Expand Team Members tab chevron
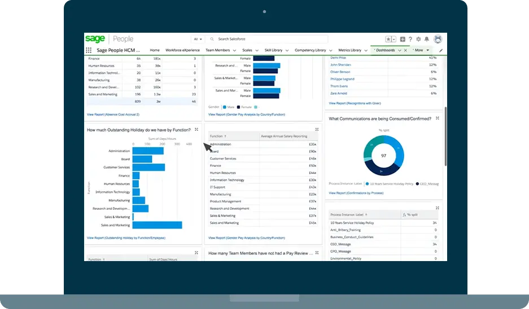This screenshot has height=309, width=529. (x=234, y=51)
